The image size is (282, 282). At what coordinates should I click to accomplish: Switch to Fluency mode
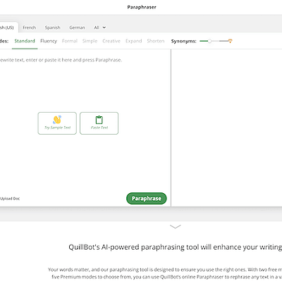click(49, 41)
